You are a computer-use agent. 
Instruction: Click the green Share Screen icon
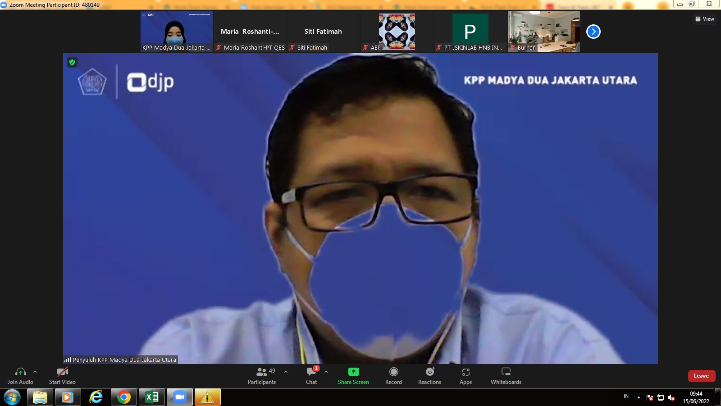(353, 372)
